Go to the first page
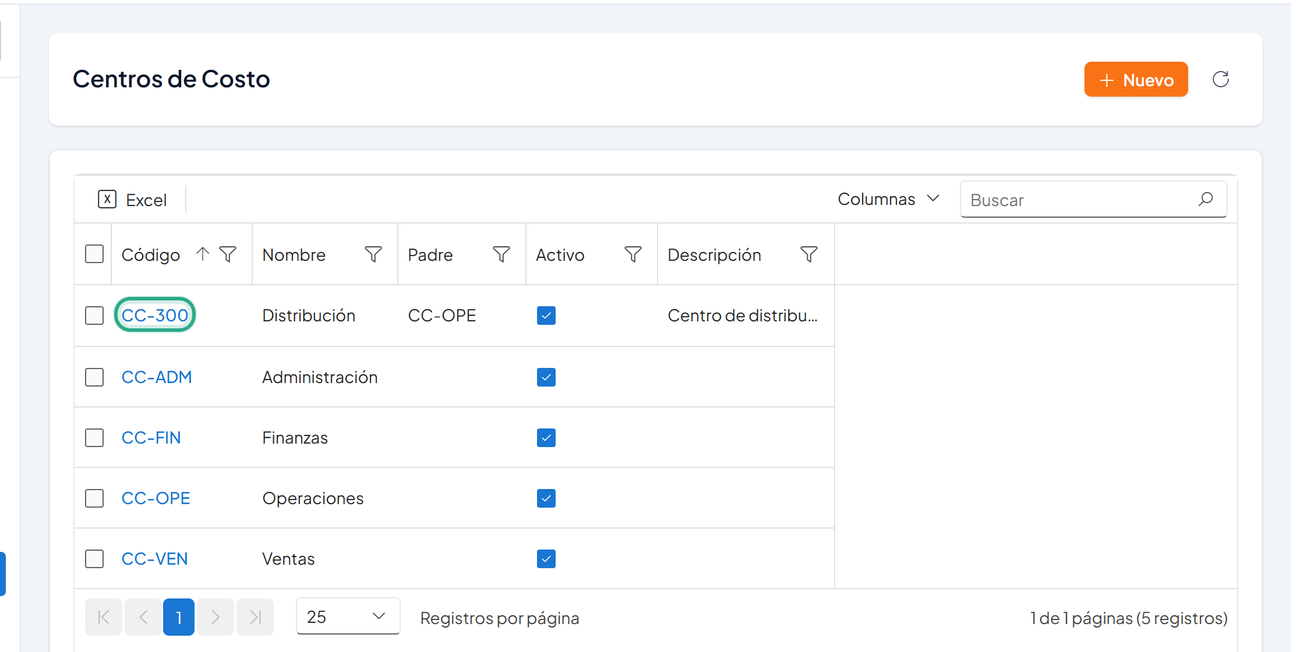1300x652 pixels. [104, 617]
